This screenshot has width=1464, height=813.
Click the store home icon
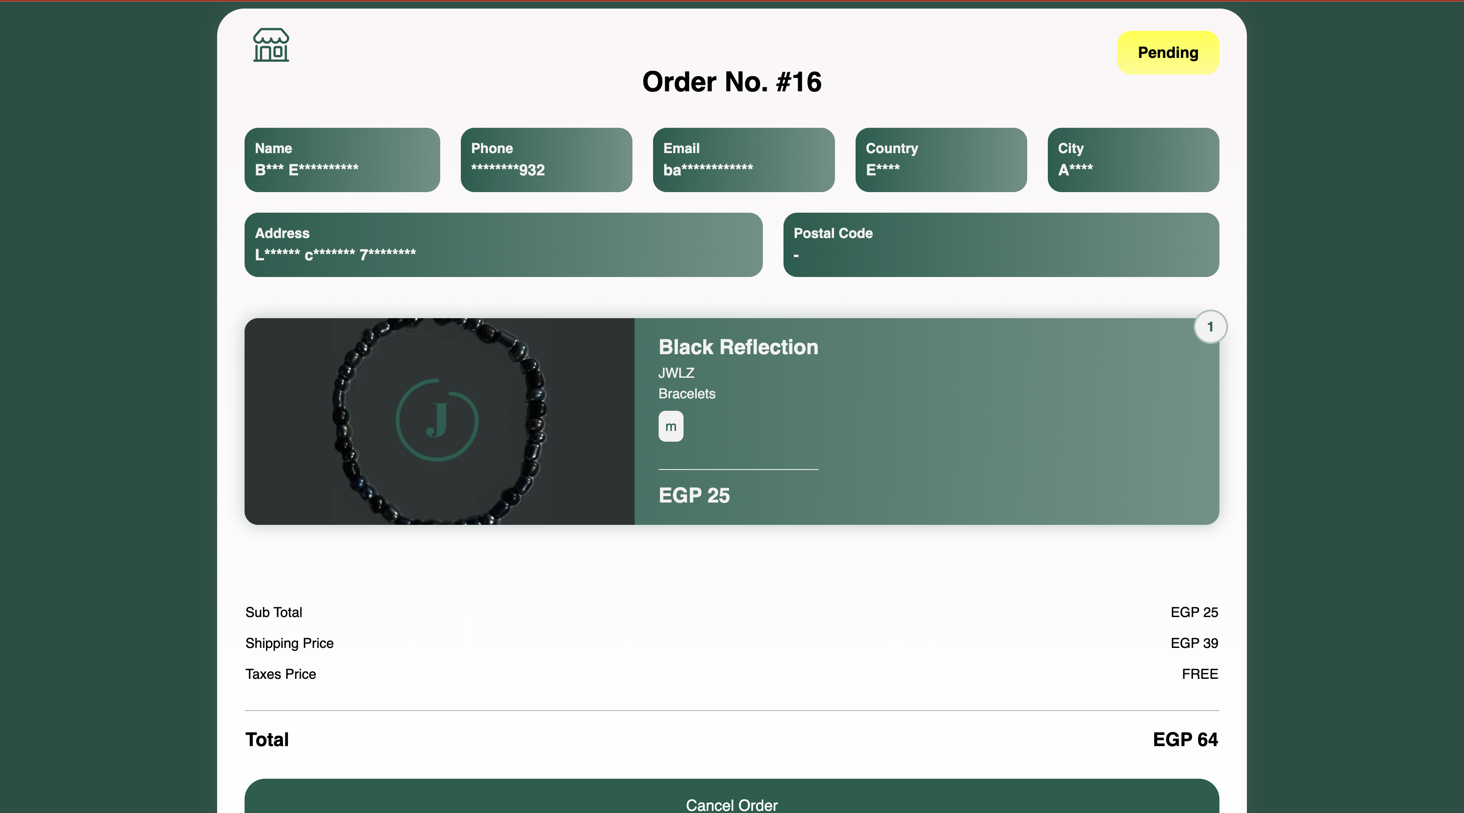(270, 45)
